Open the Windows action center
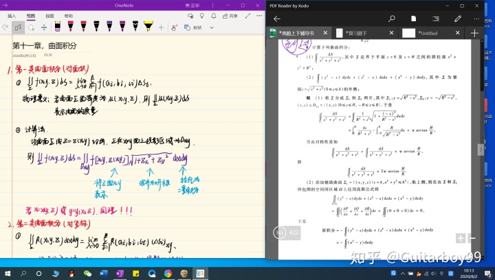 [x=487, y=273]
